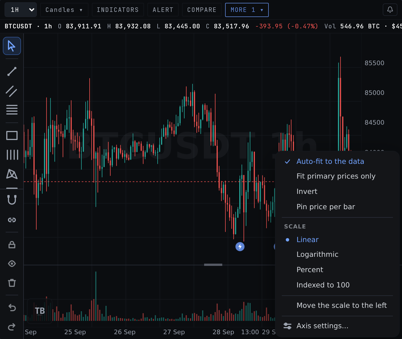Click the pane resize handle above volume
Screen dimensions: 402x339
click(213, 265)
